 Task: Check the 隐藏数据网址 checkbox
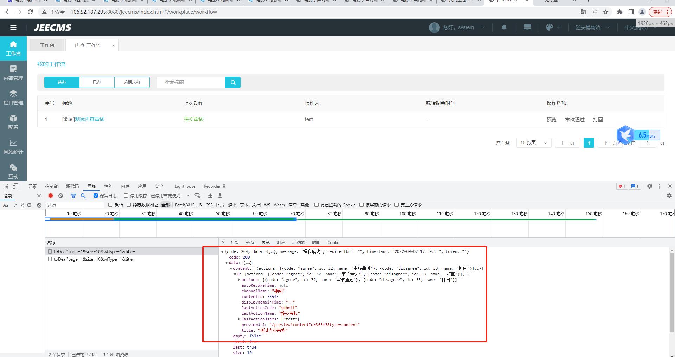pyautogui.click(x=129, y=205)
